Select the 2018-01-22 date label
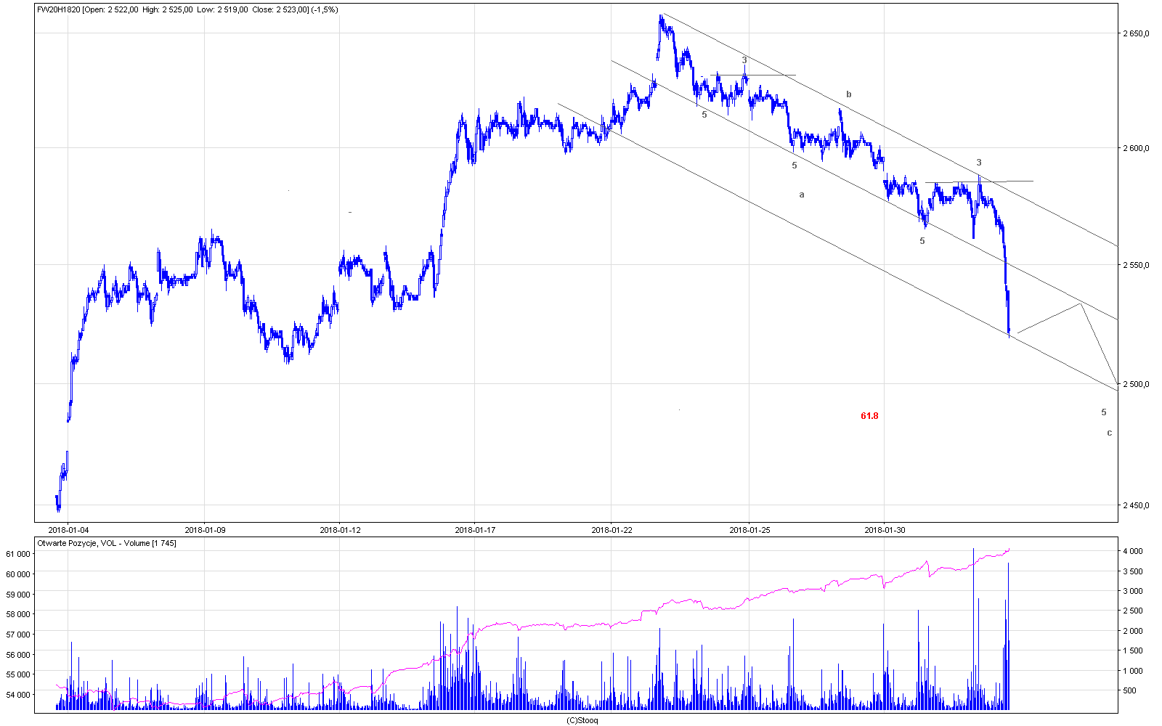The image size is (1162, 726). point(612,530)
